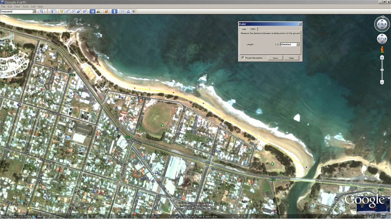Switch to the Line tab in Ruler
Image resolution: width=391 pixels, height=219 pixels.
(x=244, y=29)
